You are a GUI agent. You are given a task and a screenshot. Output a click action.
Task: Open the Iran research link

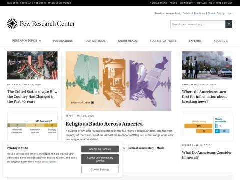tap(230, 13)
